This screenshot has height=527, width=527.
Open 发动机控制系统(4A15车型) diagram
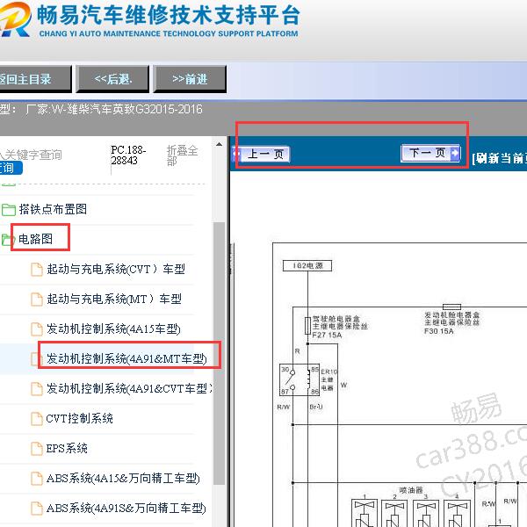pos(113,328)
